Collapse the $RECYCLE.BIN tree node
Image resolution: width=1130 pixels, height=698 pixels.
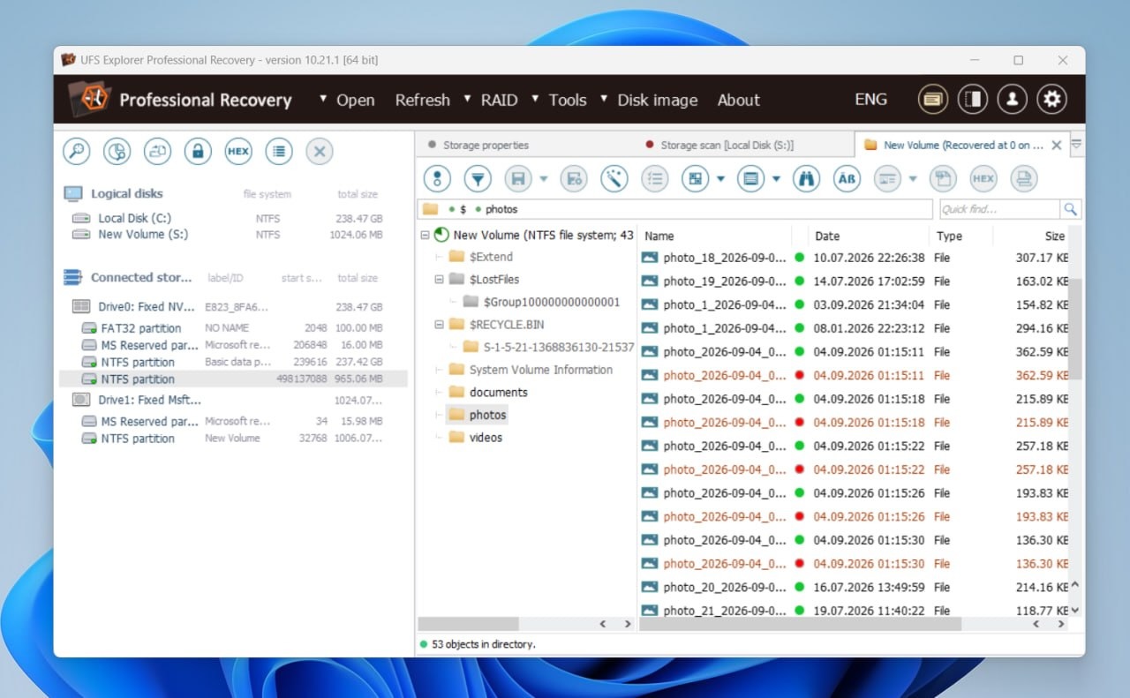point(439,325)
